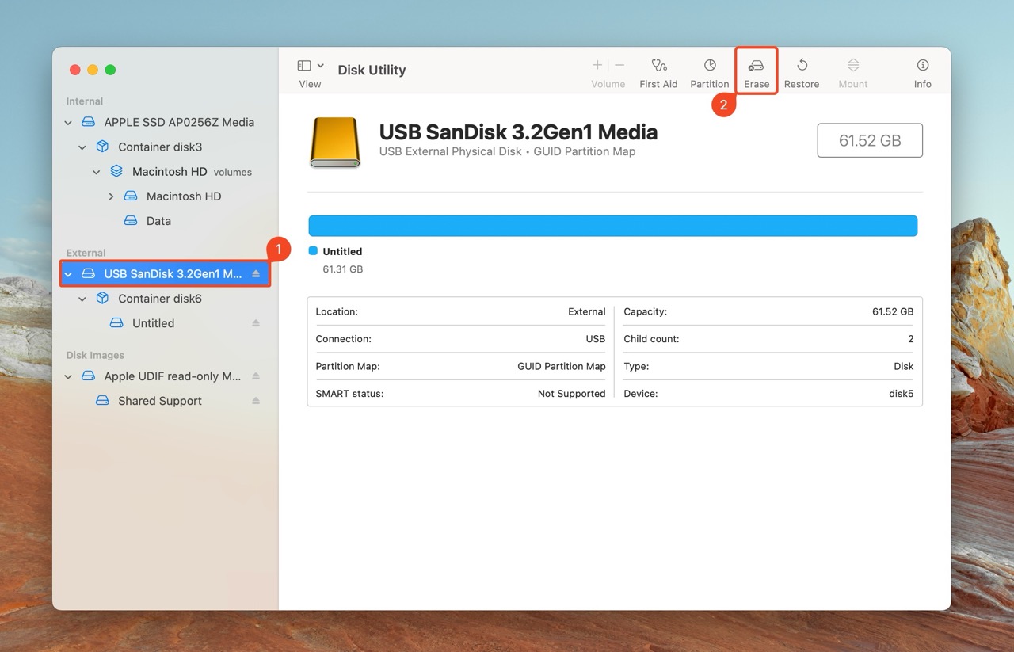Click the large yellow external drive icon
The image size is (1014, 652).
pyautogui.click(x=335, y=143)
